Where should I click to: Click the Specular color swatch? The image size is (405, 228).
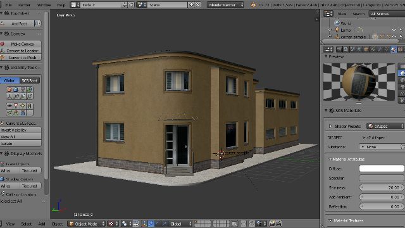tap(382, 178)
